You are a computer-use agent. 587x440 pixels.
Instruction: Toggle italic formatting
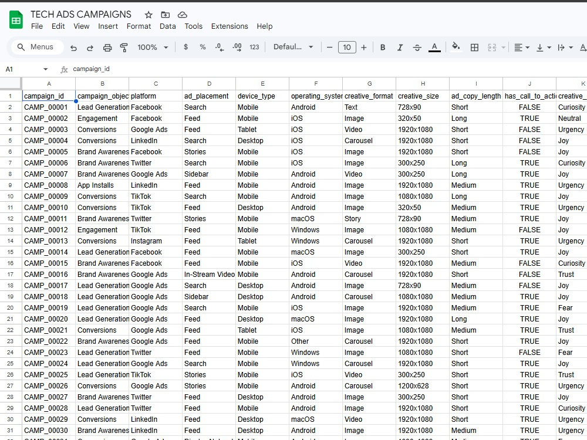(400, 48)
